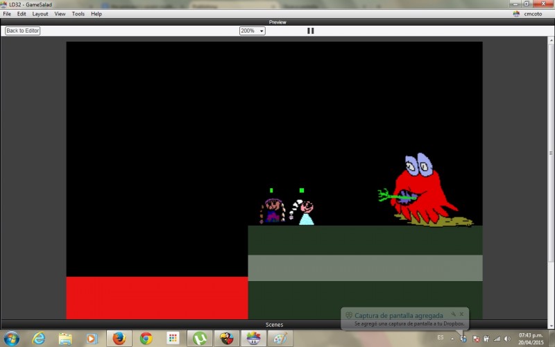
Task: Close the Dropbox notification popup
Action: (461, 314)
